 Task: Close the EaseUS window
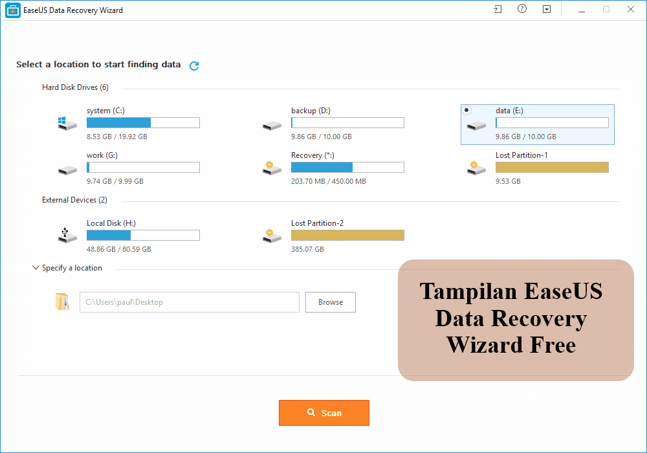click(x=630, y=9)
